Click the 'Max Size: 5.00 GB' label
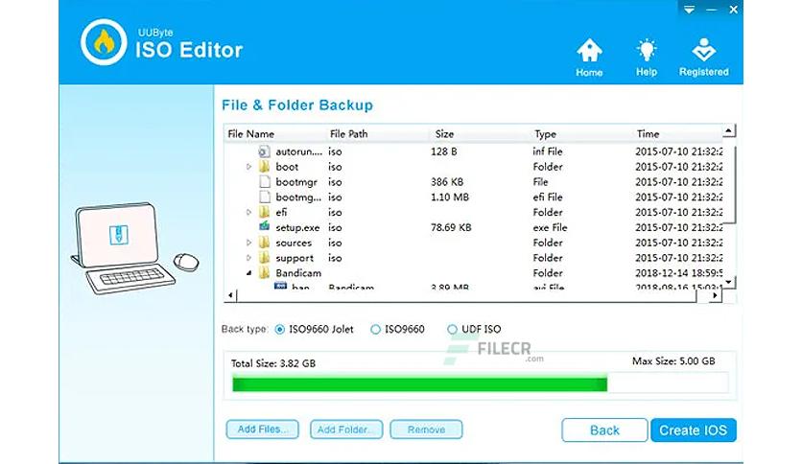This screenshot has height=464, width=802. (673, 361)
